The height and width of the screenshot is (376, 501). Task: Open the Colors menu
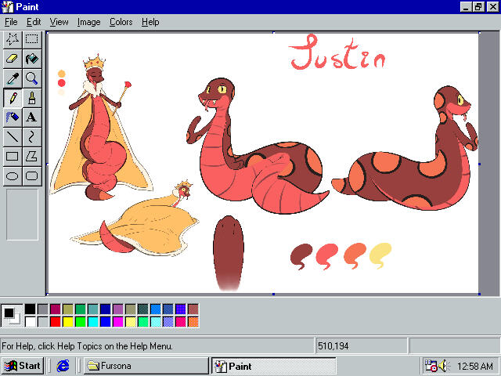(x=121, y=22)
